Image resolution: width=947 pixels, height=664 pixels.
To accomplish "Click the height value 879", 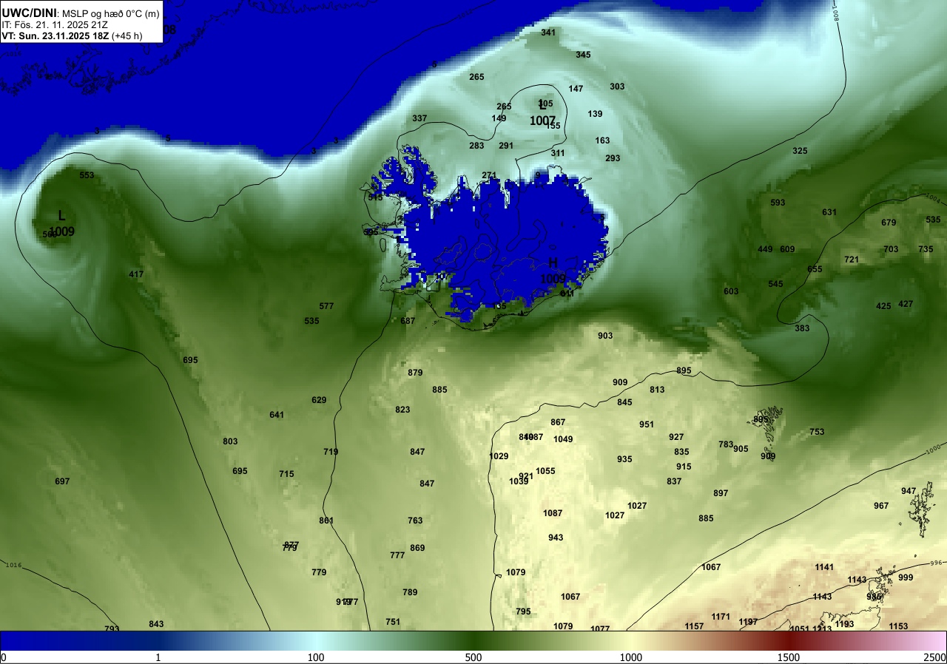I will [x=415, y=373].
